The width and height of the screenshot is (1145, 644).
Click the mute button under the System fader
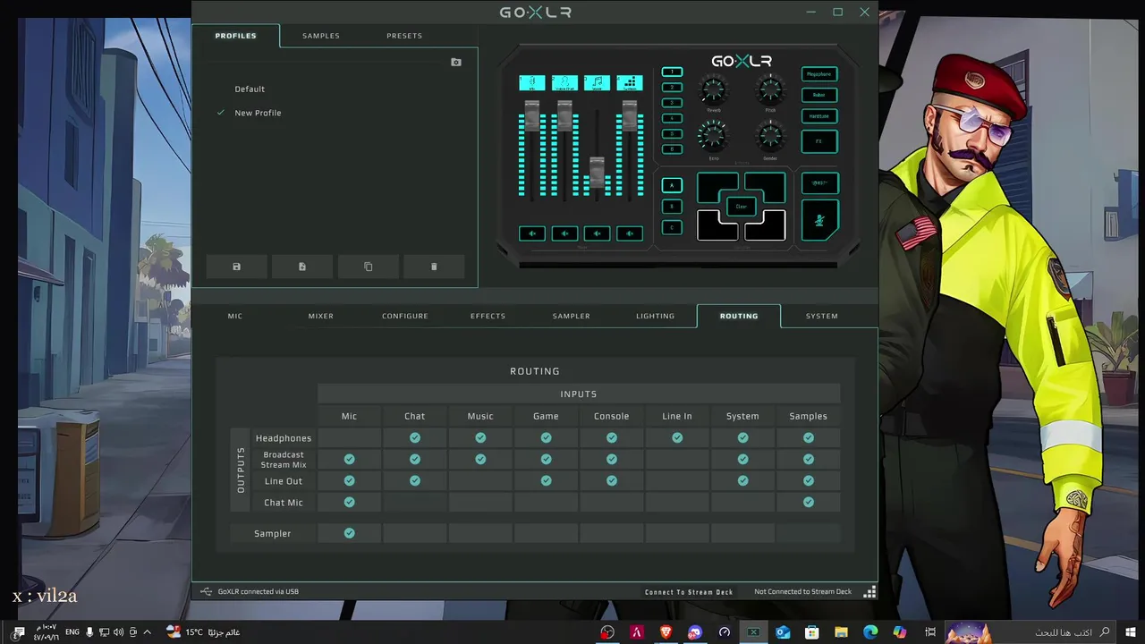[630, 233]
